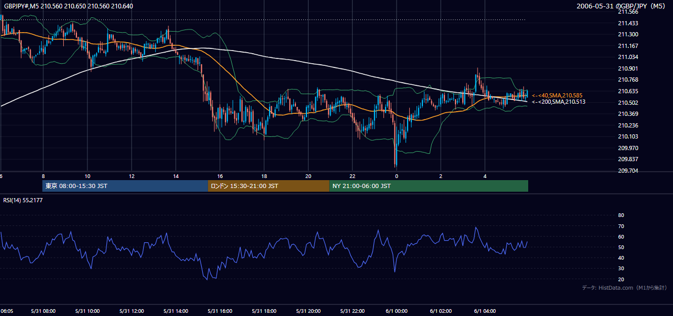
Task: Click hour label 18 under price chart
Action: [x=264, y=176]
